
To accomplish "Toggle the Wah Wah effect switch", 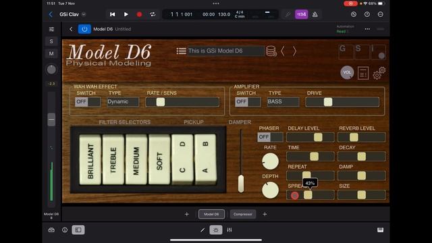I will [x=88, y=102].
